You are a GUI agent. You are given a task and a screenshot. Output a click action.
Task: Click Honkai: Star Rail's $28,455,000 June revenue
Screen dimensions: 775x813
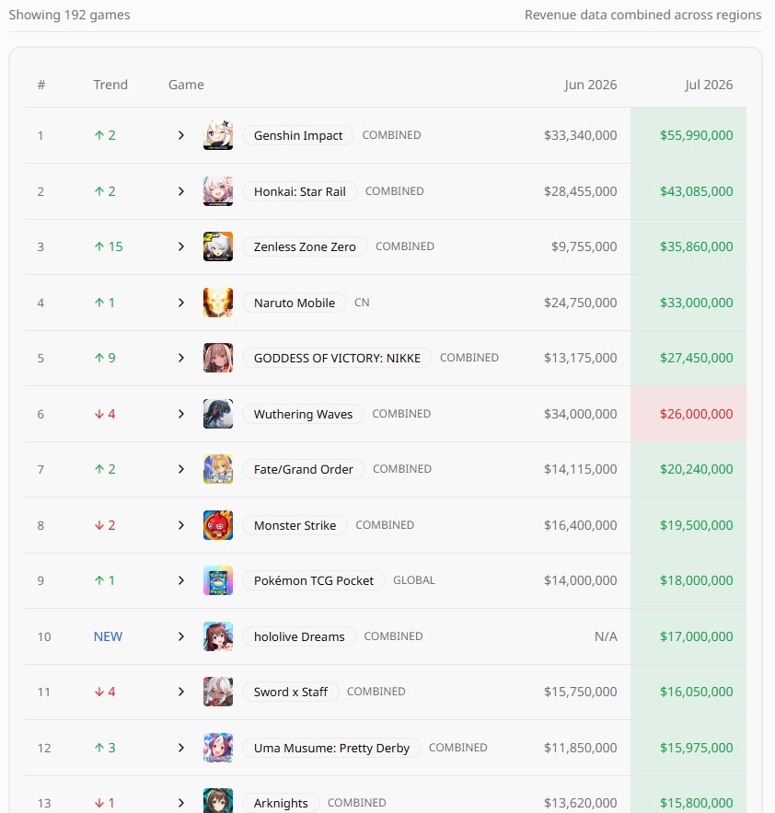click(x=581, y=191)
